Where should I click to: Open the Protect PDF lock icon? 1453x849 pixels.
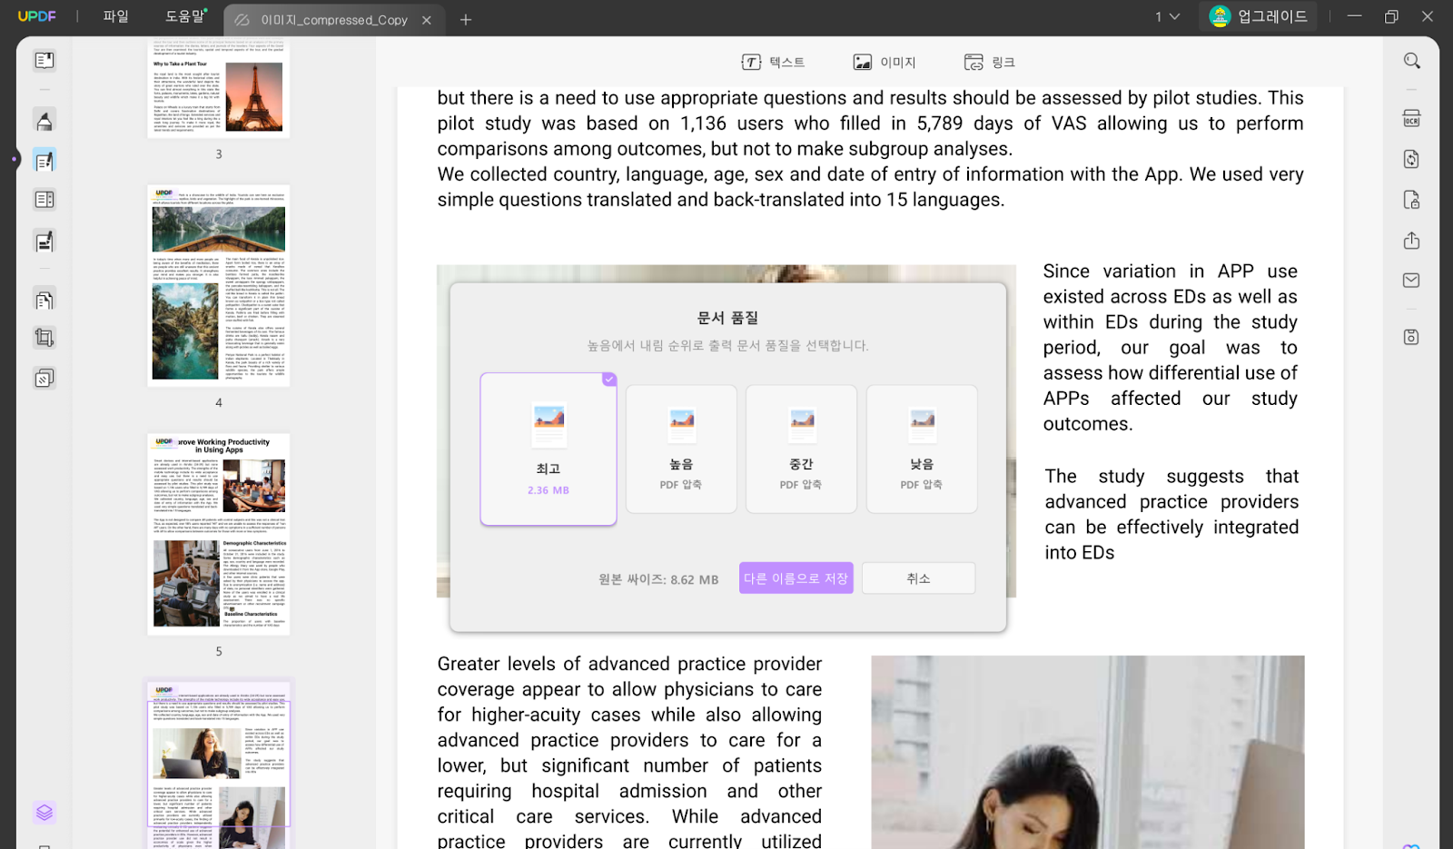pos(1411,200)
